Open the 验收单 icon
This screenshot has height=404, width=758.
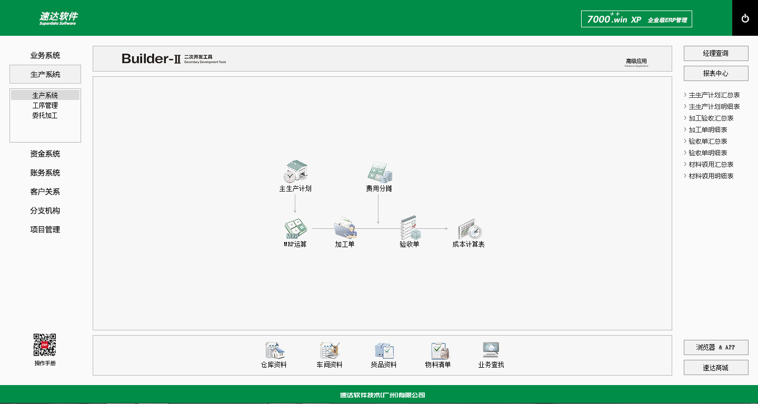tap(410, 228)
